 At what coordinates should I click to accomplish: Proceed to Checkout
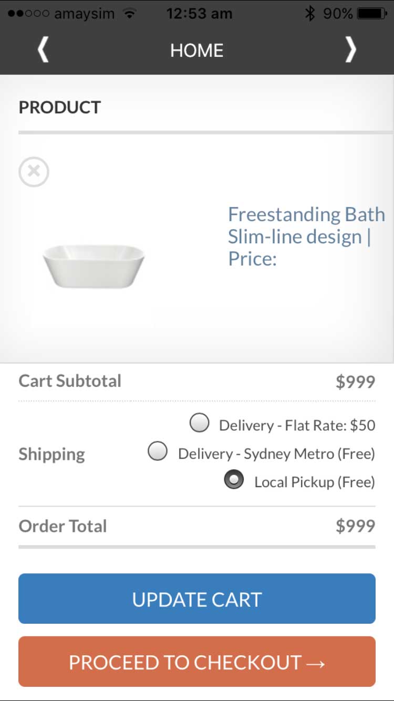point(197,662)
